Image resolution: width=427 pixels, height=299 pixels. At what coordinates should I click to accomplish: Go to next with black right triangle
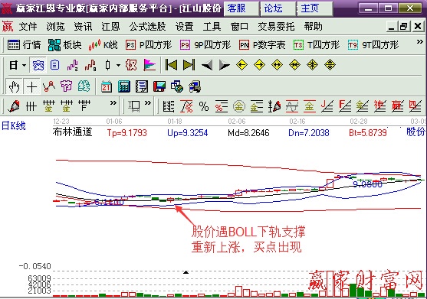pos(225,66)
